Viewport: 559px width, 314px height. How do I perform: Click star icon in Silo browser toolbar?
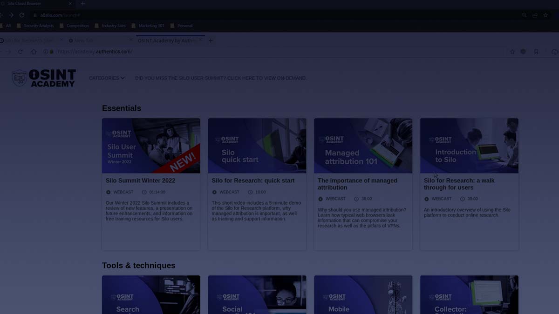pos(512,52)
